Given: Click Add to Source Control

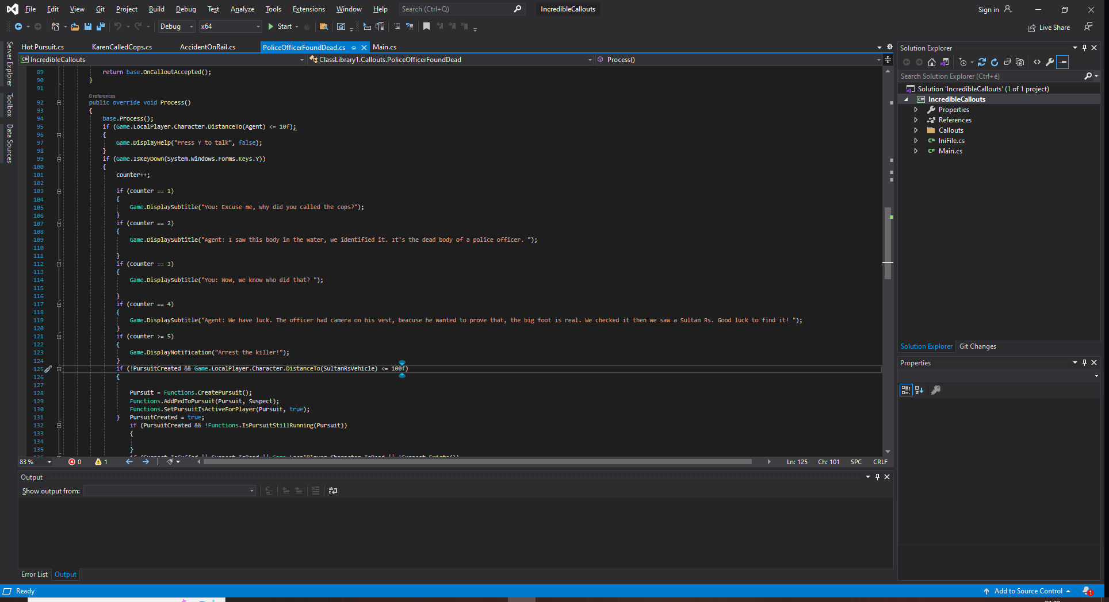Looking at the screenshot, I should (x=1028, y=591).
